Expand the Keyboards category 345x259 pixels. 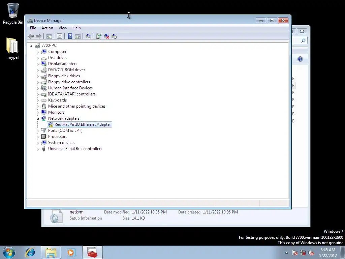click(38, 100)
